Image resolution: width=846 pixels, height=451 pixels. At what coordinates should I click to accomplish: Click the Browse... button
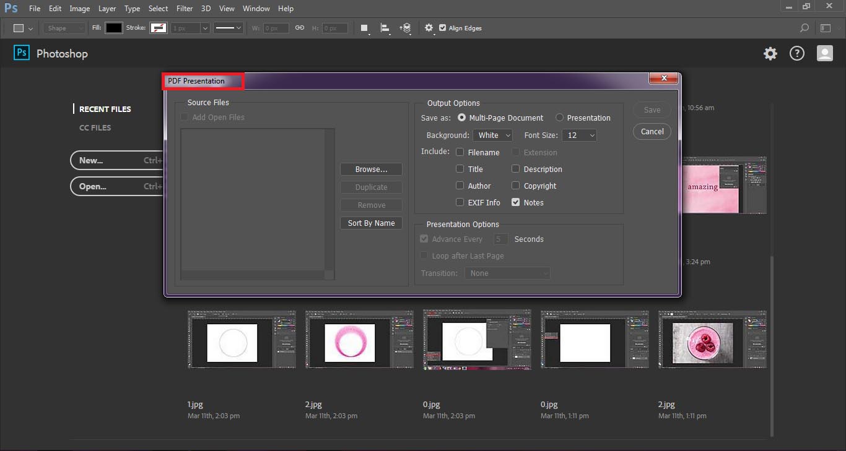[371, 169]
